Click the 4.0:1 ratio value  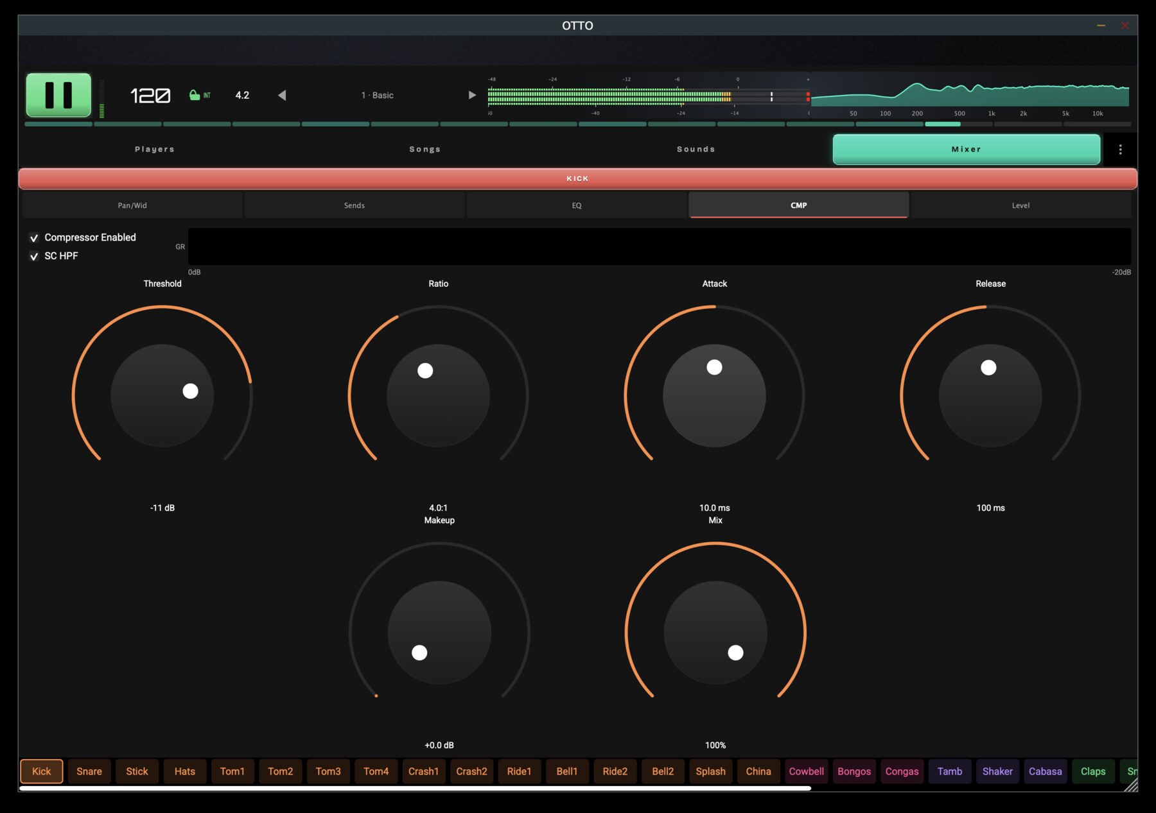click(x=439, y=508)
